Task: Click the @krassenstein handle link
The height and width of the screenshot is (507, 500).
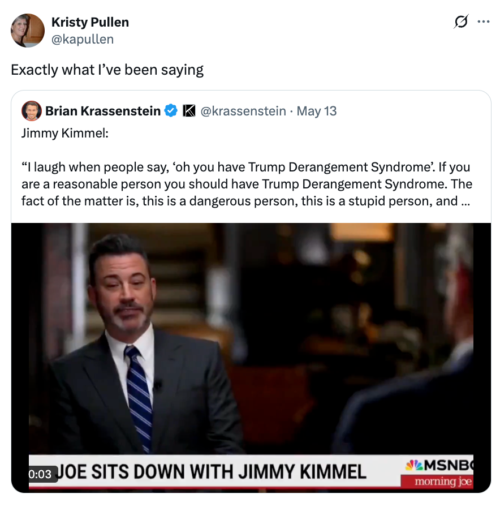Action: point(243,111)
